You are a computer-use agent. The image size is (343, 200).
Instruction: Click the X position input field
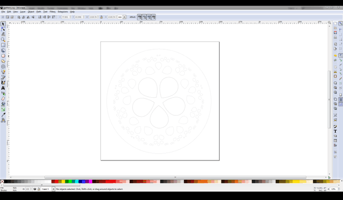pos(65,17)
